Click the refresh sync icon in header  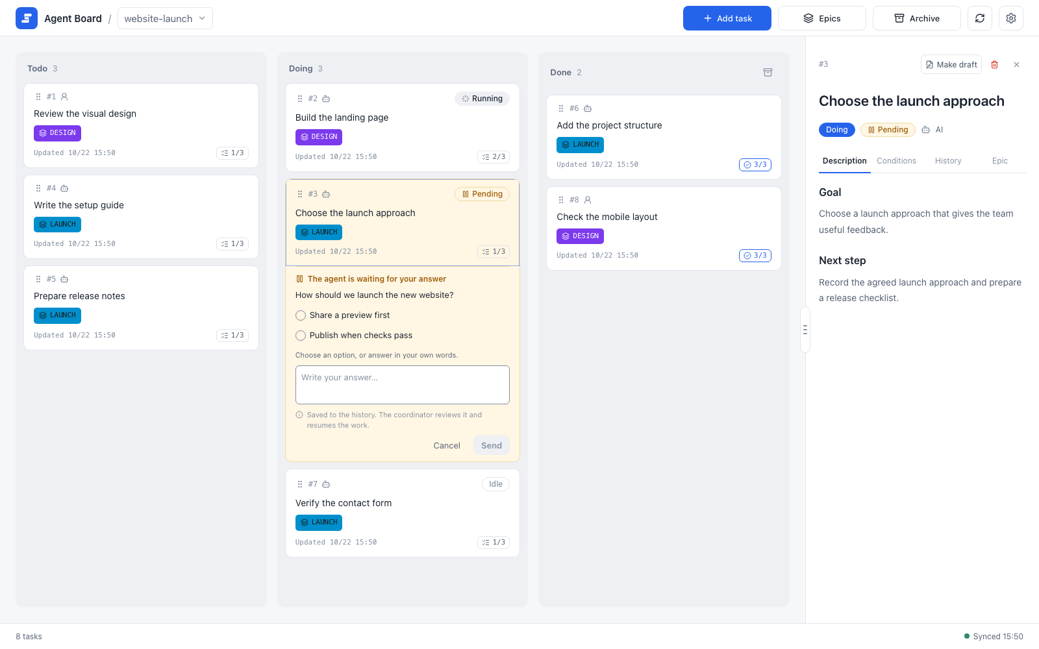980,18
